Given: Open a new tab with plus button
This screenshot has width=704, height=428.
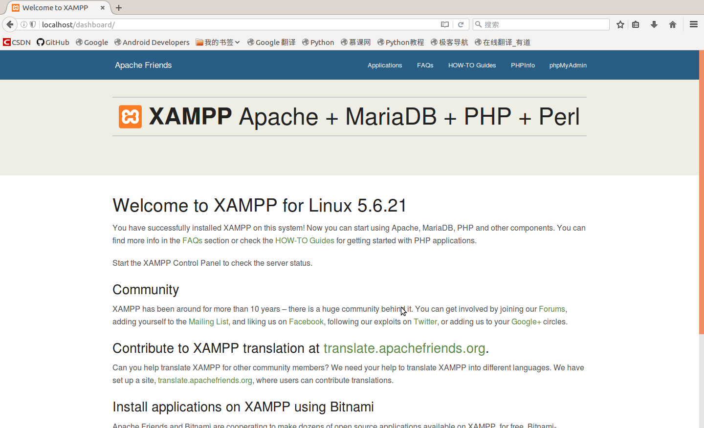Looking at the screenshot, I should click(119, 8).
